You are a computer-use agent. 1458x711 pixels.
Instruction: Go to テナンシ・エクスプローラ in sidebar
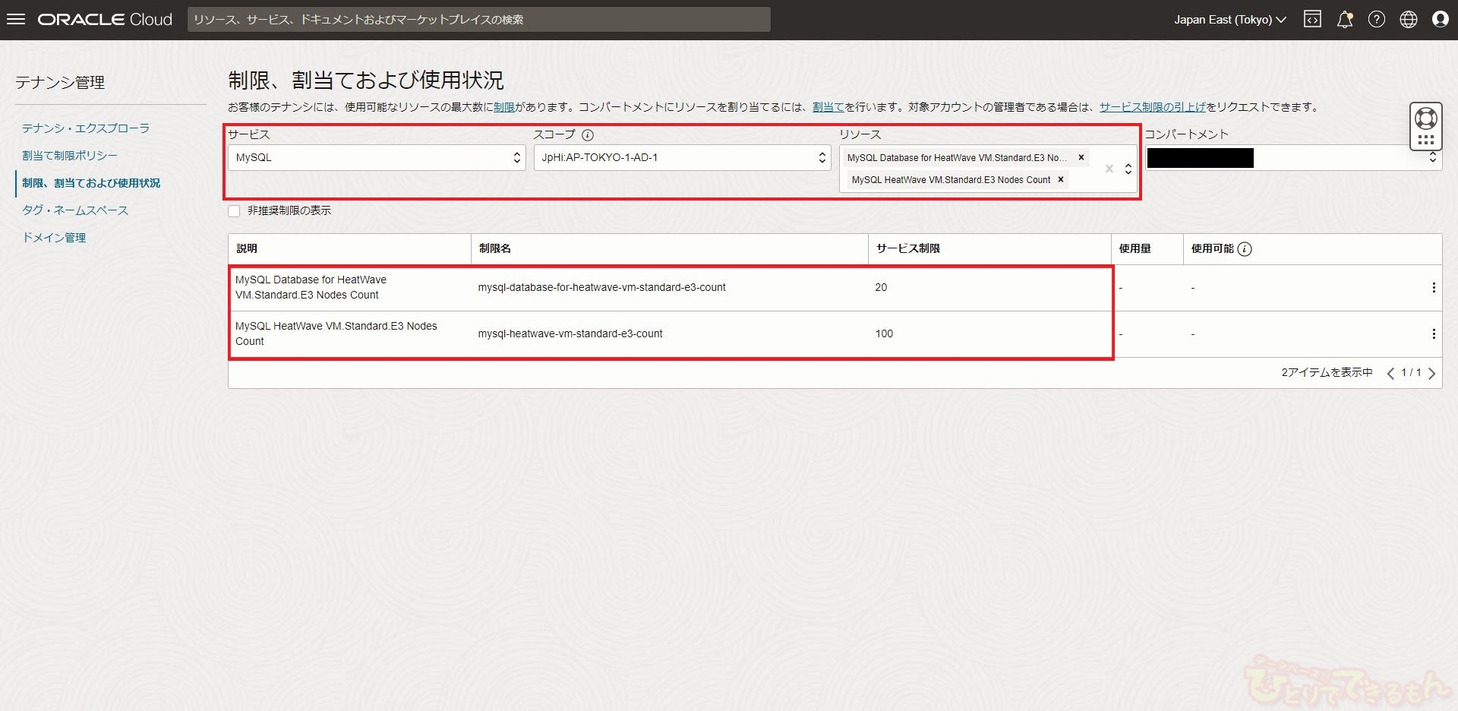coord(86,128)
